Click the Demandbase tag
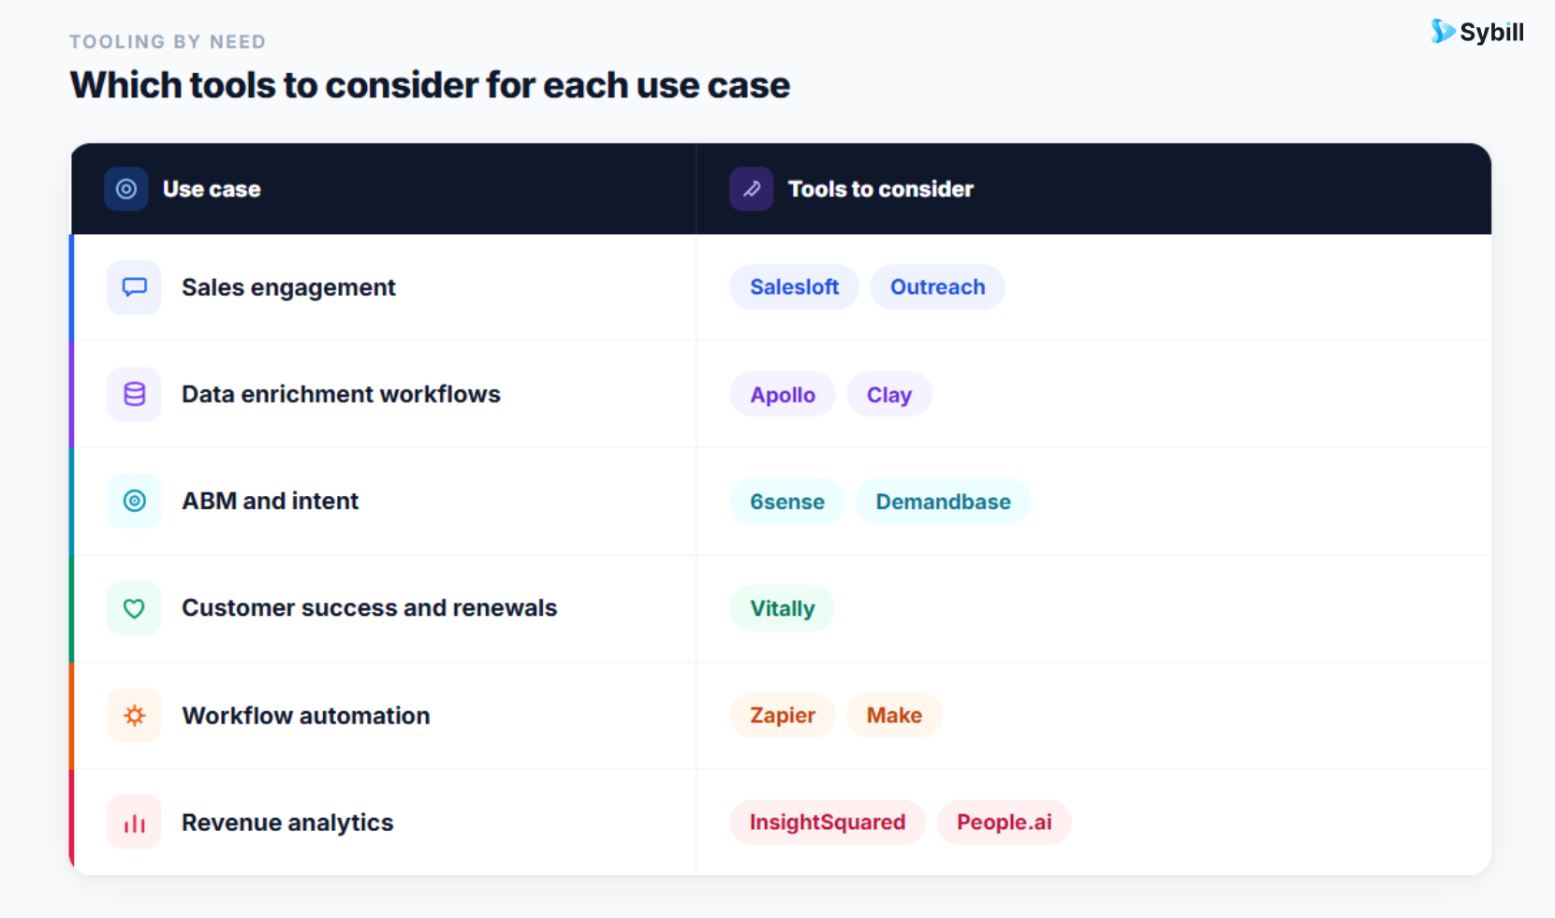This screenshot has height=918, width=1555. [x=943, y=502]
